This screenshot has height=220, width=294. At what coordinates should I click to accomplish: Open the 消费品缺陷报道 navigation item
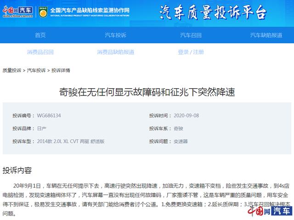coord(115,52)
